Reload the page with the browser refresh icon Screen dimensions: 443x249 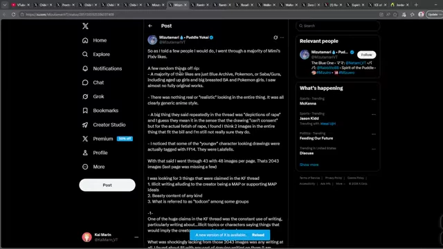coord(13,15)
